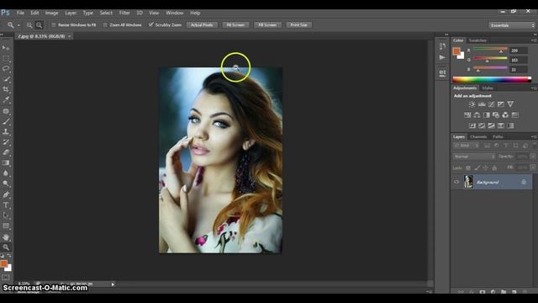This screenshot has height=303, width=538.
Task: Add a Levels adjustment
Action: pyautogui.click(x=482, y=104)
